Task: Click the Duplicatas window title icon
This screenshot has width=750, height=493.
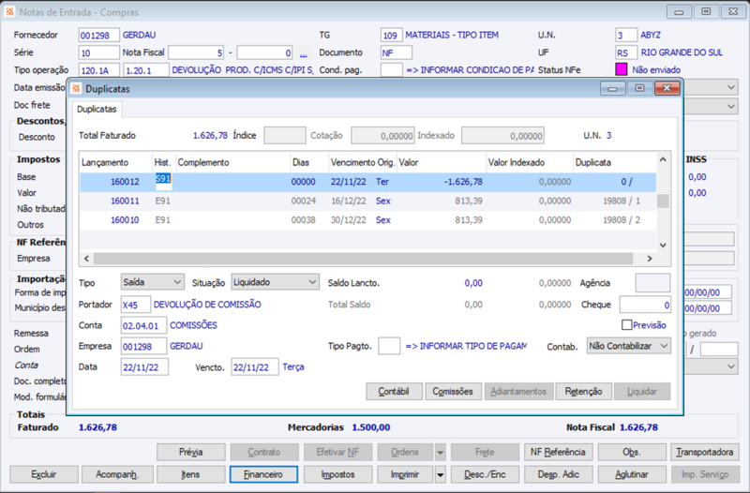Action: click(77, 88)
